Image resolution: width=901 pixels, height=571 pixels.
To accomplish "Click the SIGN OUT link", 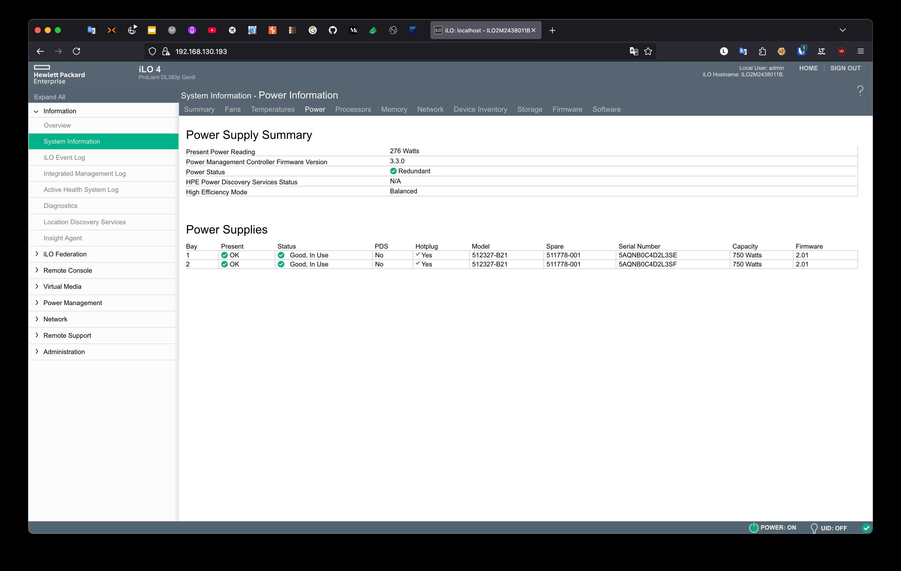I will tap(845, 68).
